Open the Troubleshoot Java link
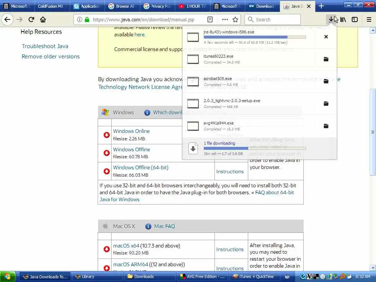The image size is (376, 282). pos(45,46)
